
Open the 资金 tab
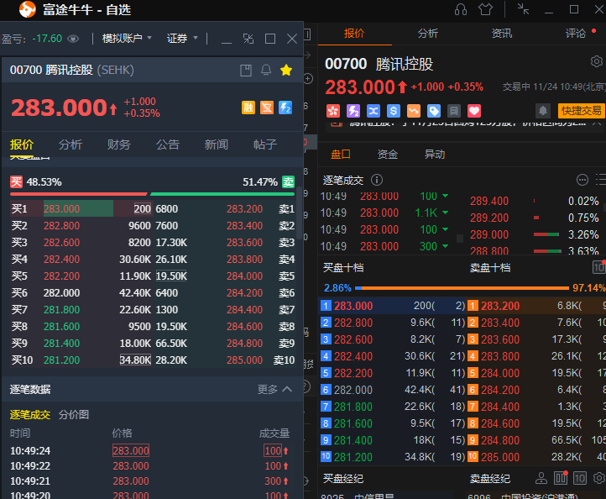tap(388, 155)
